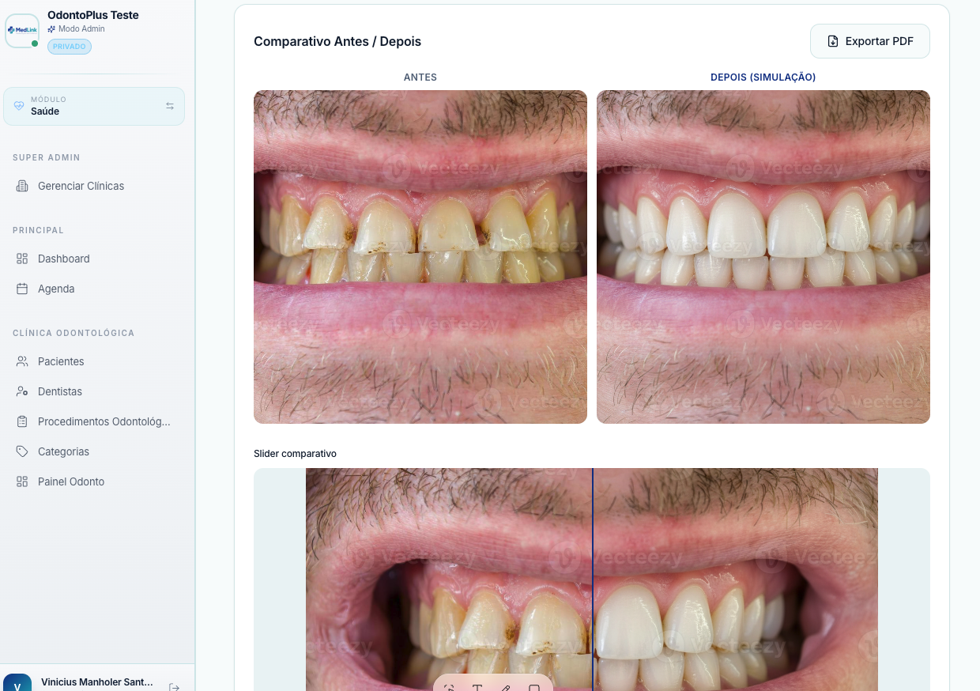
Task: Click the Slider comparativo label
Action: pyautogui.click(x=295, y=454)
